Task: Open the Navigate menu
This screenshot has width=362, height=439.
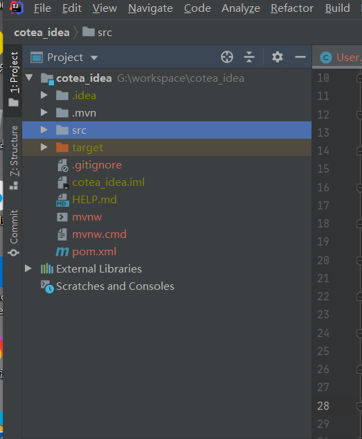Action: (150, 8)
